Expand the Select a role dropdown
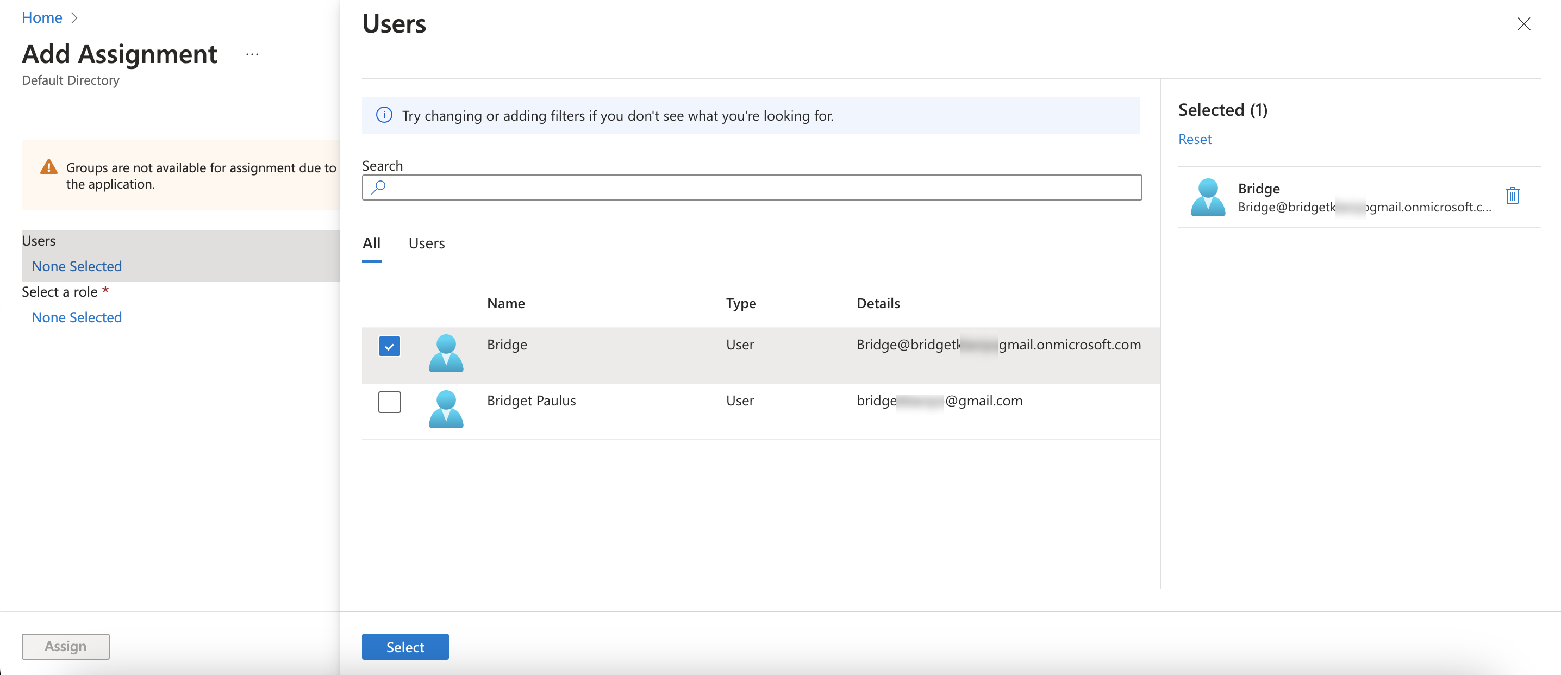Image resolution: width=1561 pixels, height=675 pixels. (77, 317)
